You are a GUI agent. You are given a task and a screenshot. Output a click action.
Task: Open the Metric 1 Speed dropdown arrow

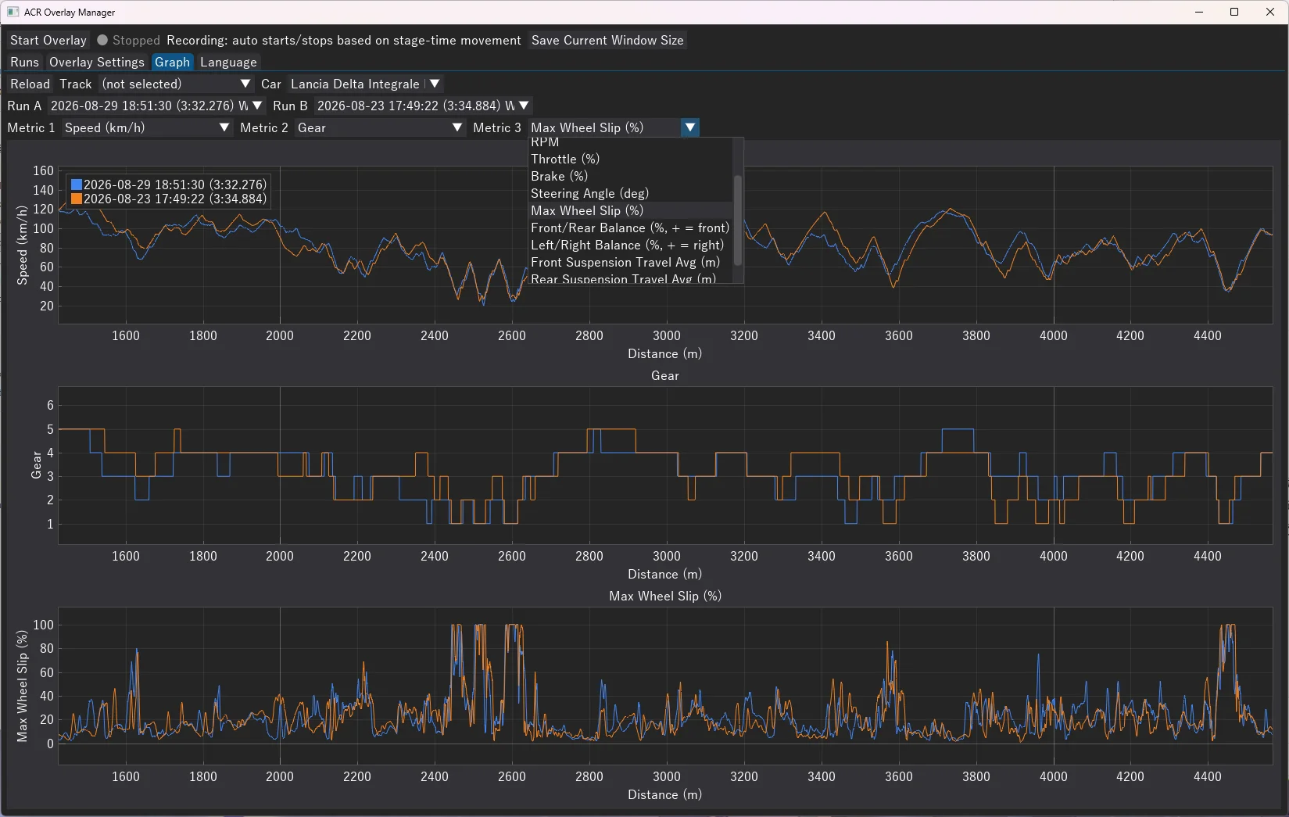[x=224, y=127]
